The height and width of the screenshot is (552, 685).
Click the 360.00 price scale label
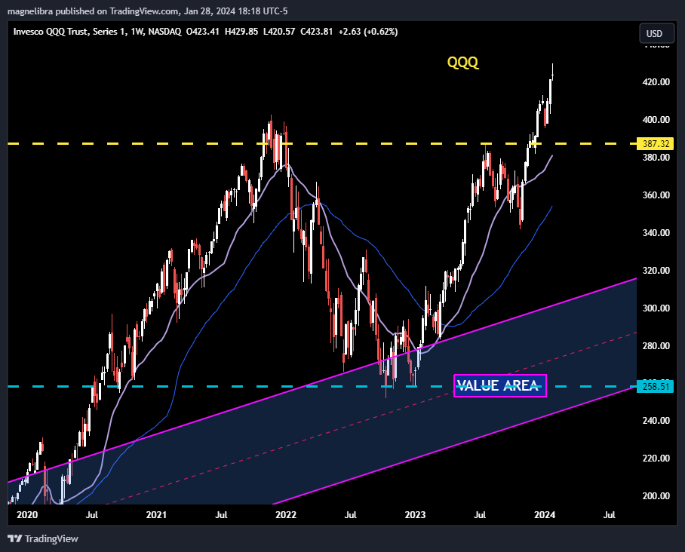pyautogui.click(x=656, y=195)
